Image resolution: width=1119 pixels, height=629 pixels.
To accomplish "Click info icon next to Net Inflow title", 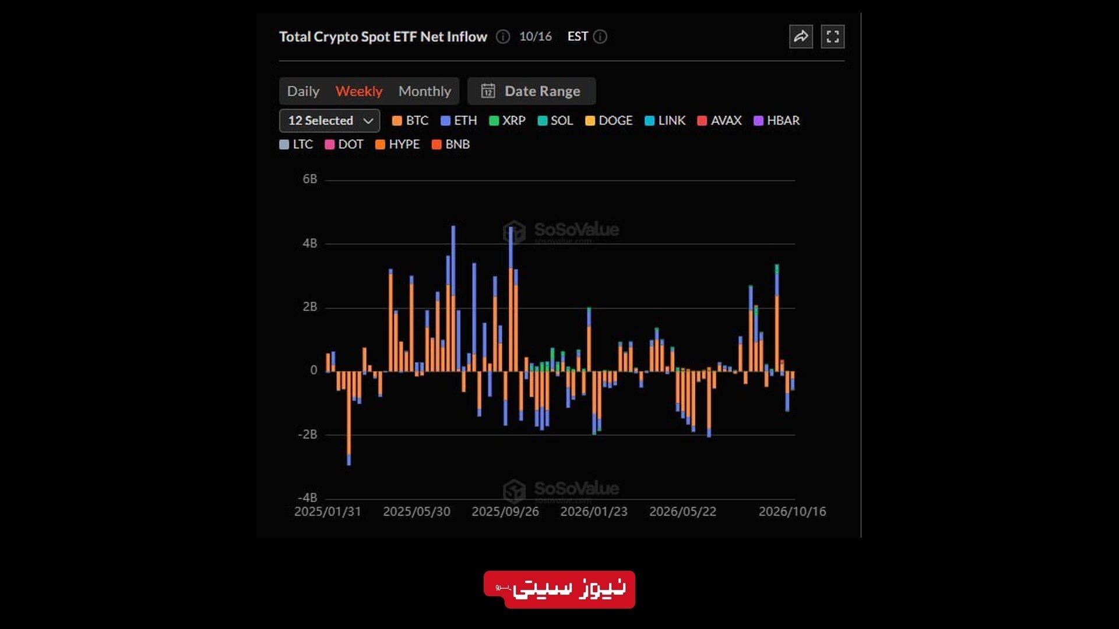I will (503, 37).
